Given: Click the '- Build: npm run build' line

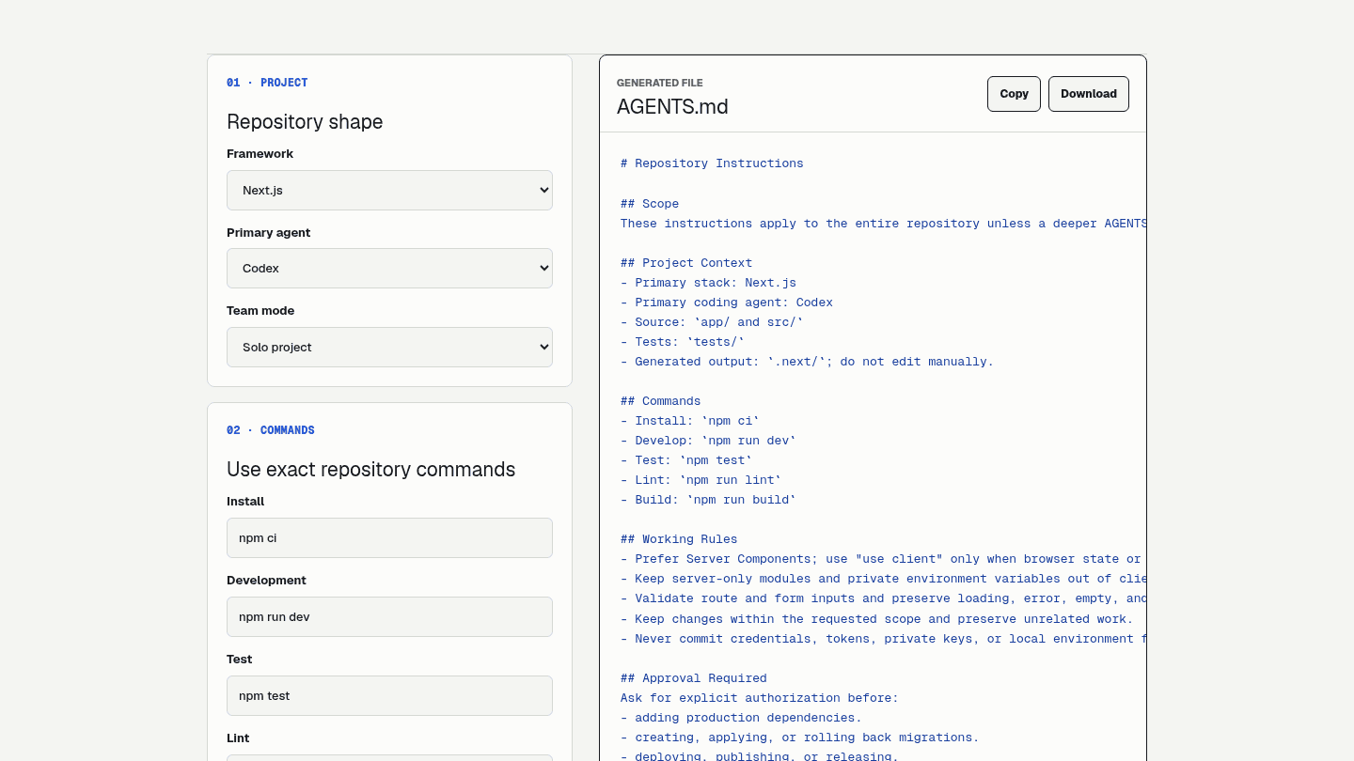Looking at the screenshot, I should (708, 500).
